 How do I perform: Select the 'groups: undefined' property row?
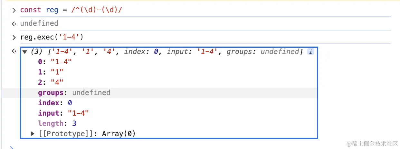tap(74, 93)
